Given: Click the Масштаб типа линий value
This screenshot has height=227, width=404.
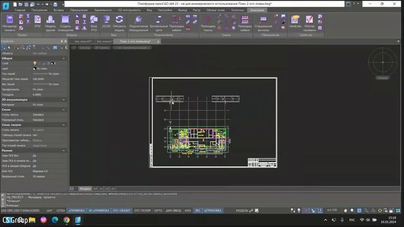Looking at the screenshot, I should (x=49, y=79).
